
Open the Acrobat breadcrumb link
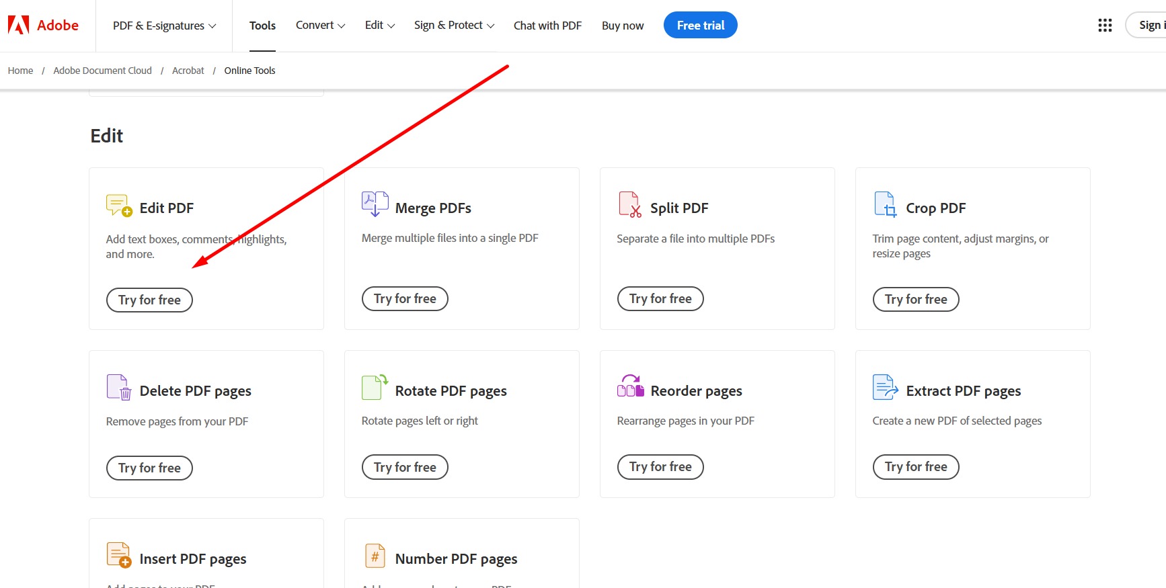click(x=188, y=71)
